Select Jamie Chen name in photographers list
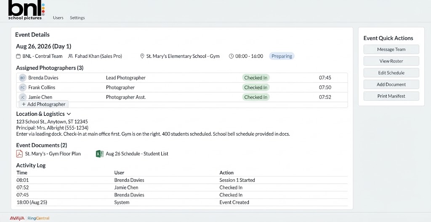 tap(40, 97)
